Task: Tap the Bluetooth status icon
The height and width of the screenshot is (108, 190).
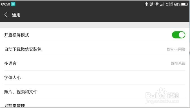Action: [x=146, y=4]
